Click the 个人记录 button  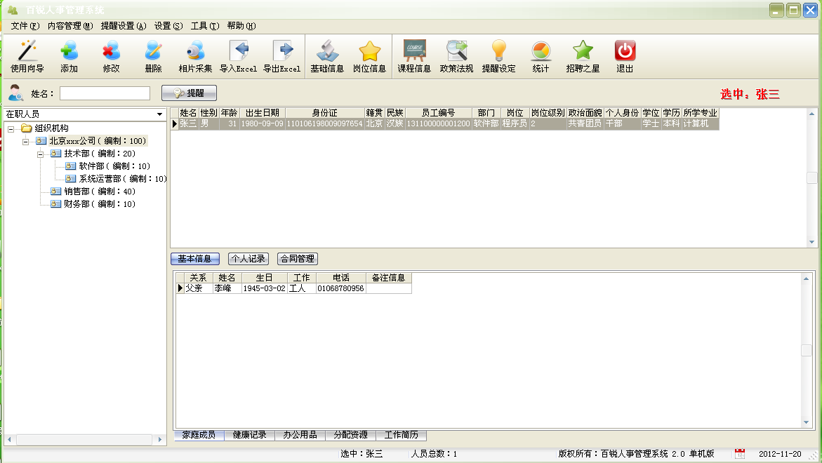tap(248, 259)
